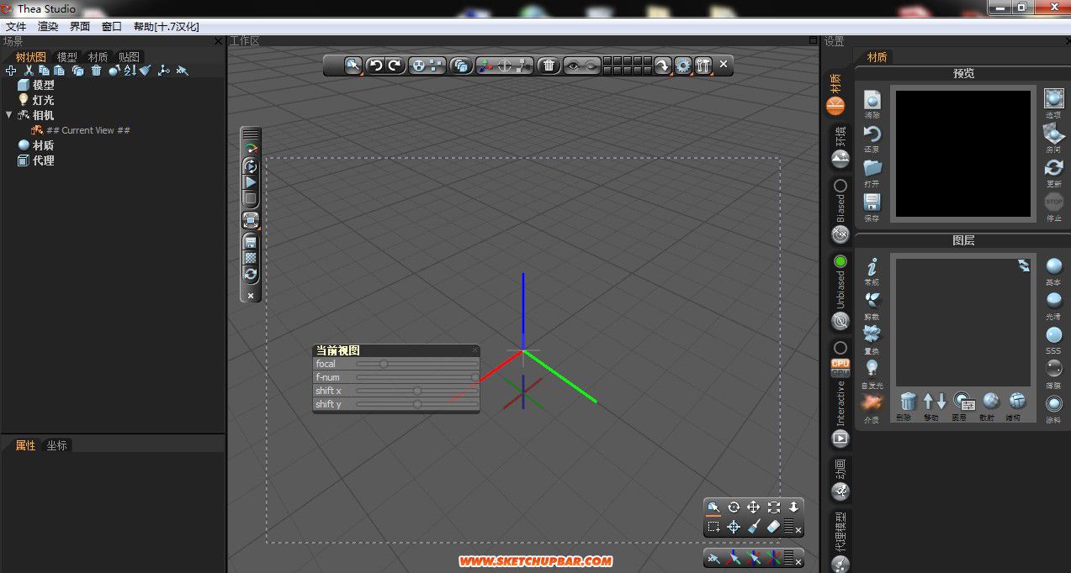Select the 代理 proxy tree node

pos(43,160)
